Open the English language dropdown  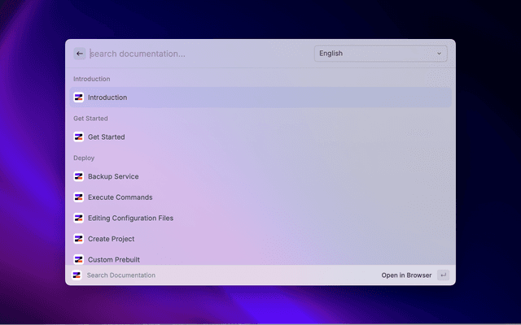pos(379,54)
